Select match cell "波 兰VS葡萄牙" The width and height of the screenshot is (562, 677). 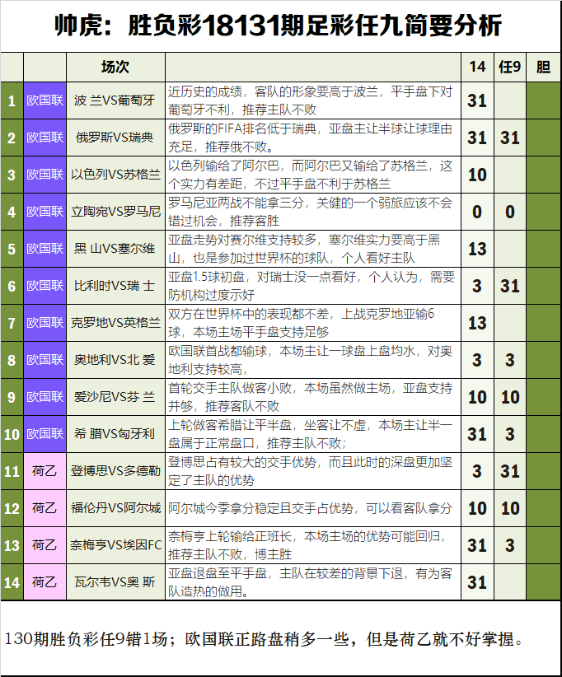[115, 100]
